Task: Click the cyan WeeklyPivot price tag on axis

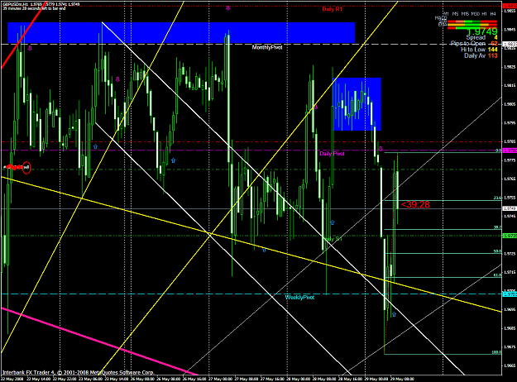Action: pos(510,294)
